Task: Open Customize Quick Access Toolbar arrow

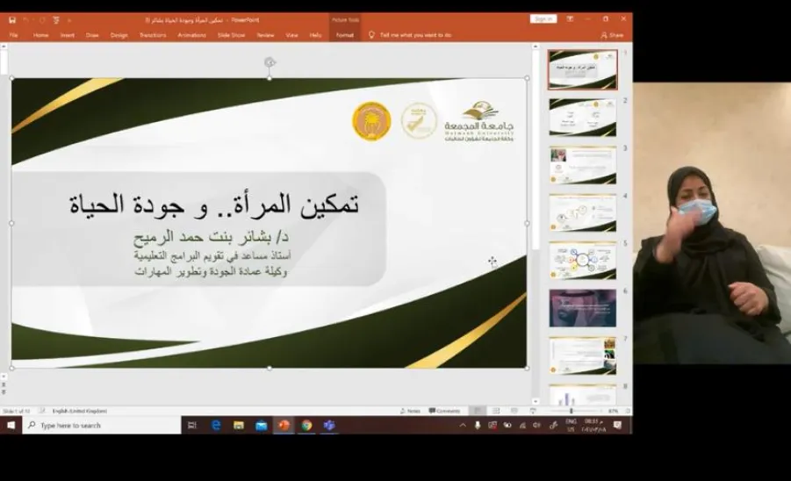Action: click(69, 20)
